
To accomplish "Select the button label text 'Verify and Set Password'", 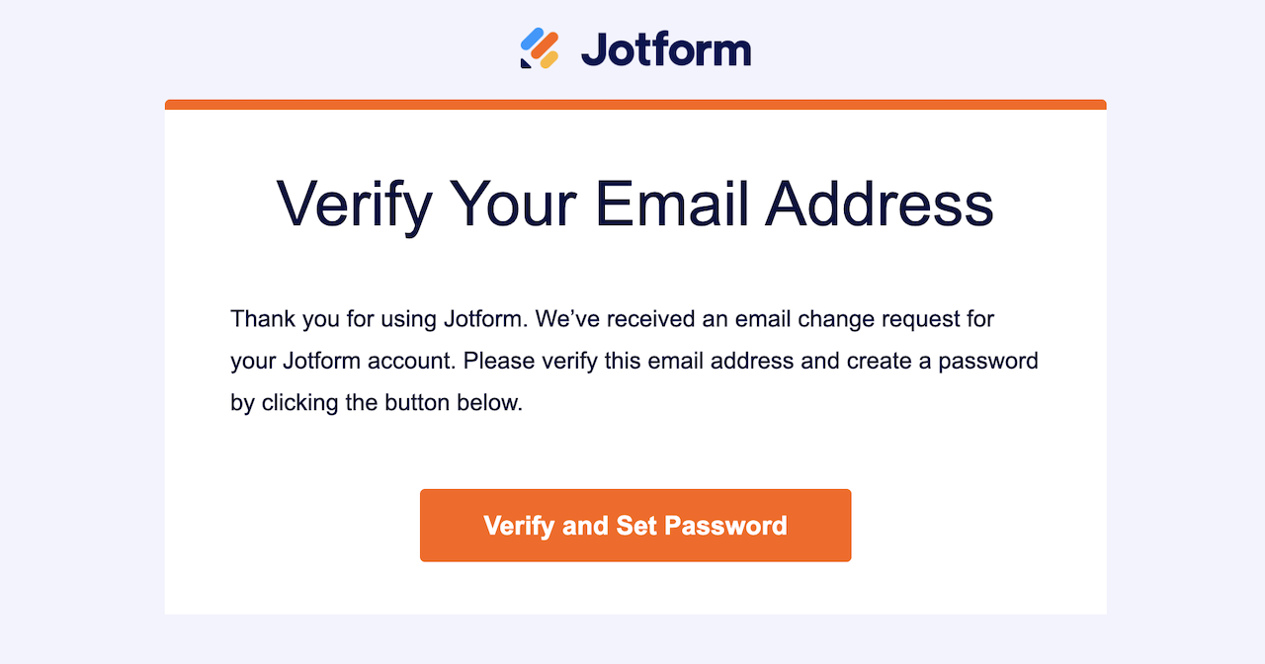I will (634, 525).
